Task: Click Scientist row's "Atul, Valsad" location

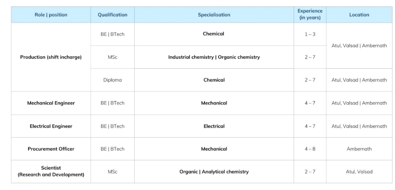Action: pos(359,172)
